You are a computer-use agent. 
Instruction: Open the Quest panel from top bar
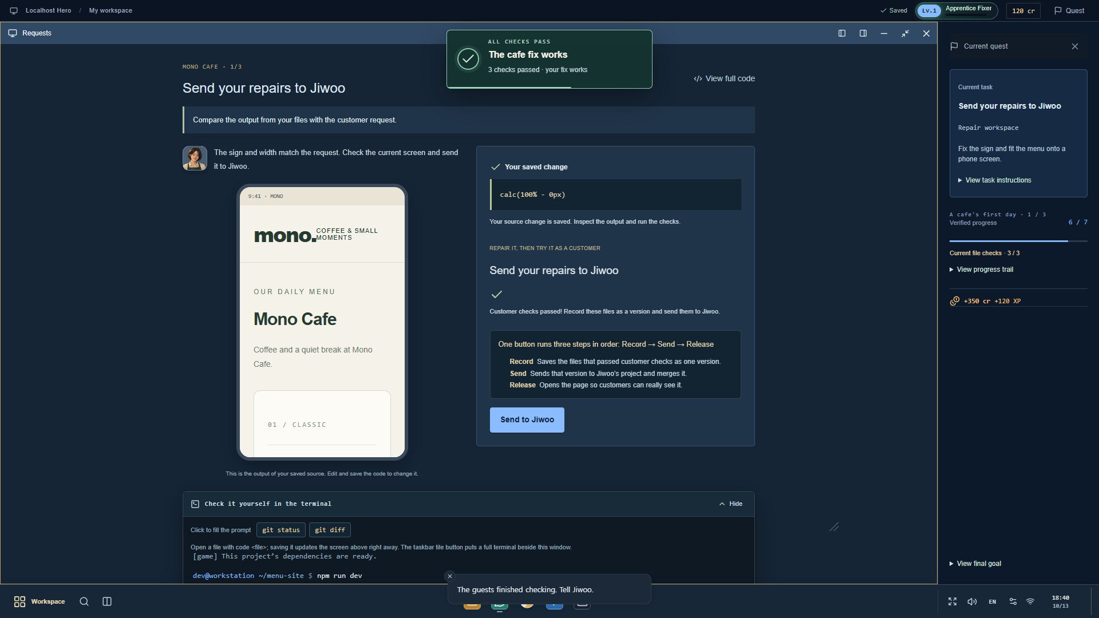tap(1069, 10)
